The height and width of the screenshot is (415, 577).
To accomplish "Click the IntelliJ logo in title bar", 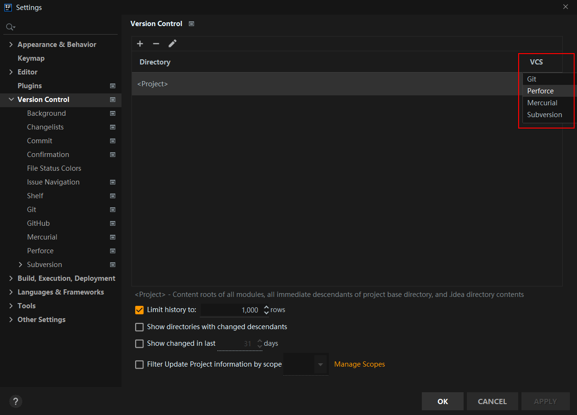I will click(8, 7).
